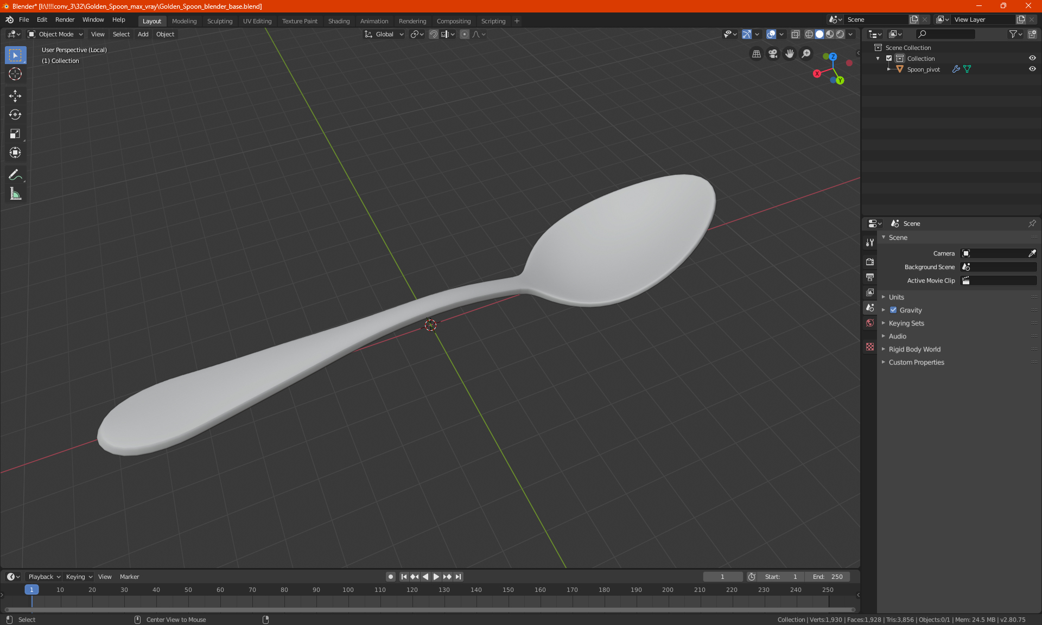Open the File menu
Viewport: 1042px width, 625px height.
(x=24, y=20)
